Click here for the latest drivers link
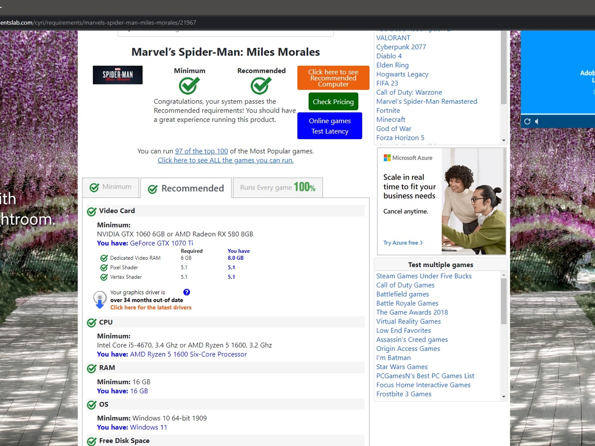595x446 pixels. click(x=151, y=307)
